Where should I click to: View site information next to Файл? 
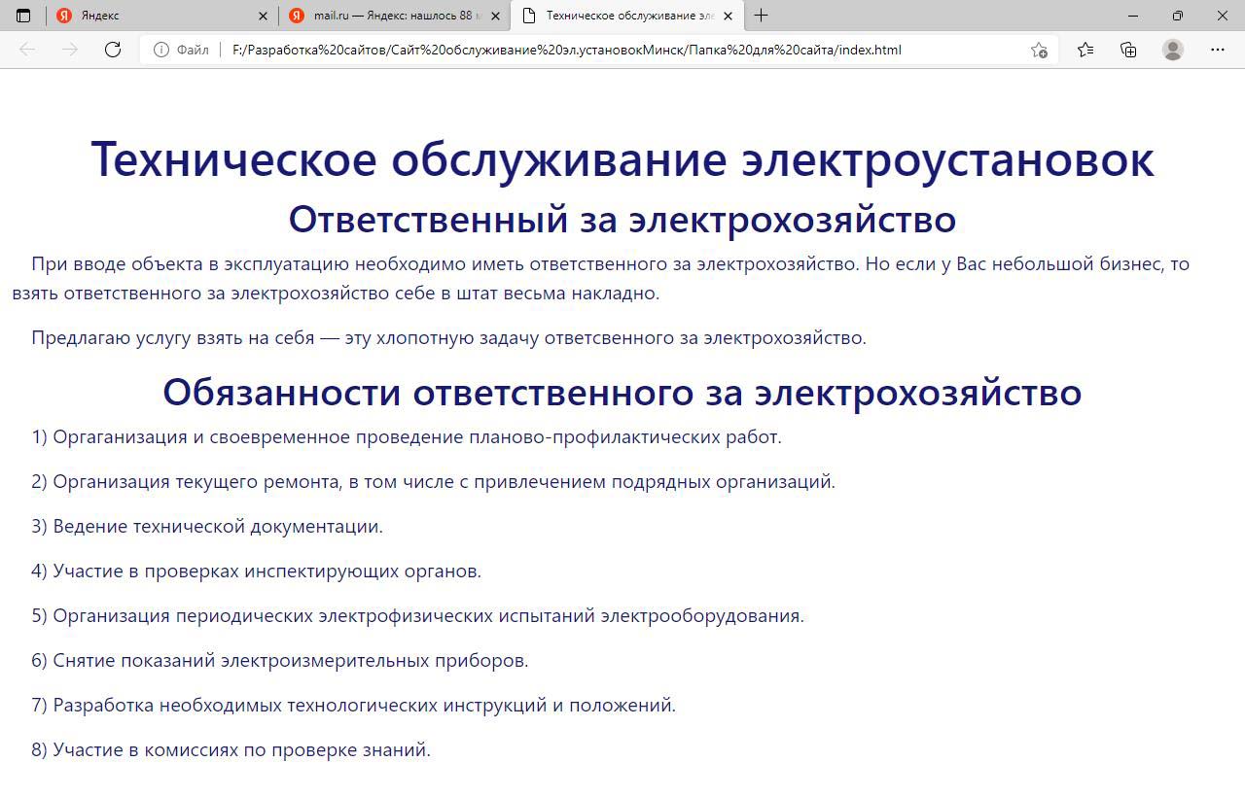click(x=161, y=50)
